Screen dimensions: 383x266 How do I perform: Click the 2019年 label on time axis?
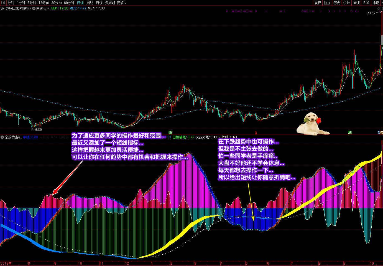[x=6, y=264]
